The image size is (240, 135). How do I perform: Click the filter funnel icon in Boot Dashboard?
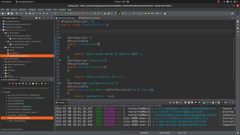[x=42, y=84]
